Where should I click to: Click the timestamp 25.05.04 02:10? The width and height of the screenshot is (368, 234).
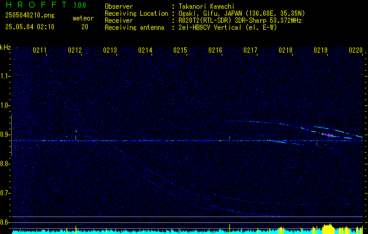[30, 27]
